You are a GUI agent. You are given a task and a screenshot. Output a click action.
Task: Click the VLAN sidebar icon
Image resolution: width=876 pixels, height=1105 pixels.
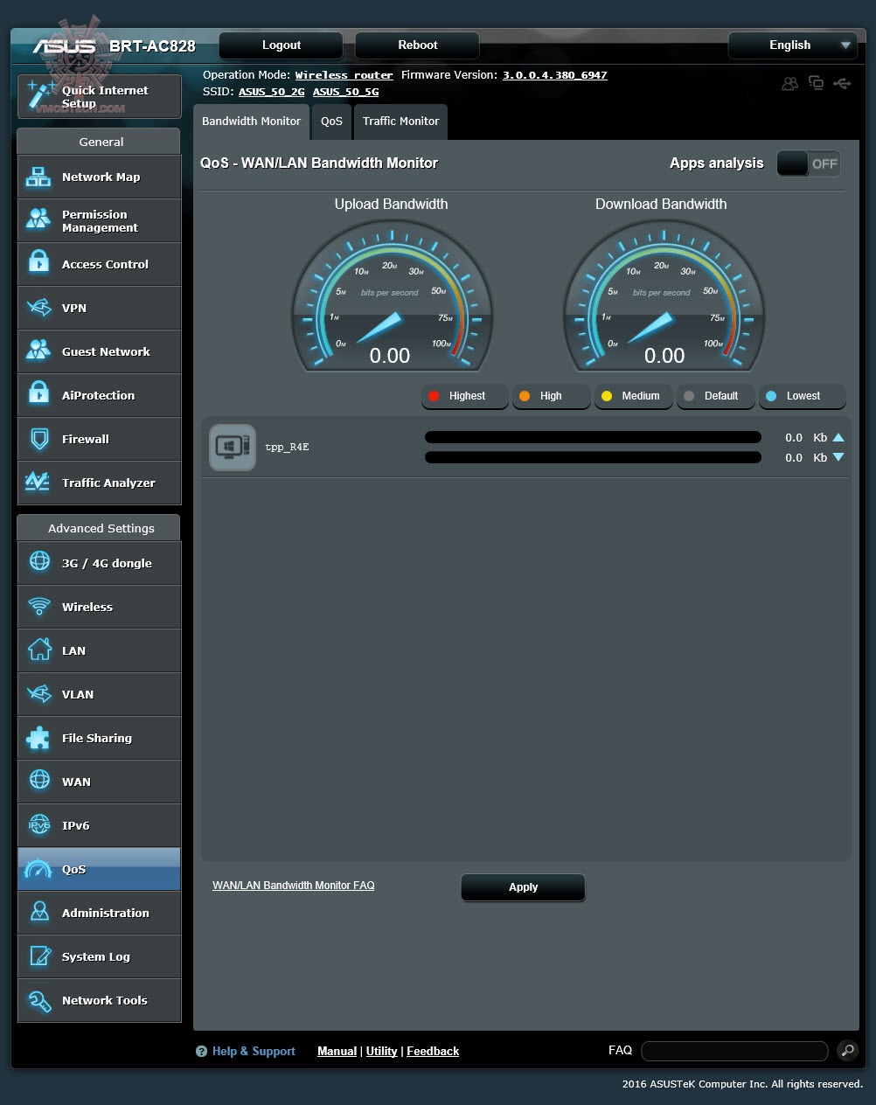tap(38, 694)
